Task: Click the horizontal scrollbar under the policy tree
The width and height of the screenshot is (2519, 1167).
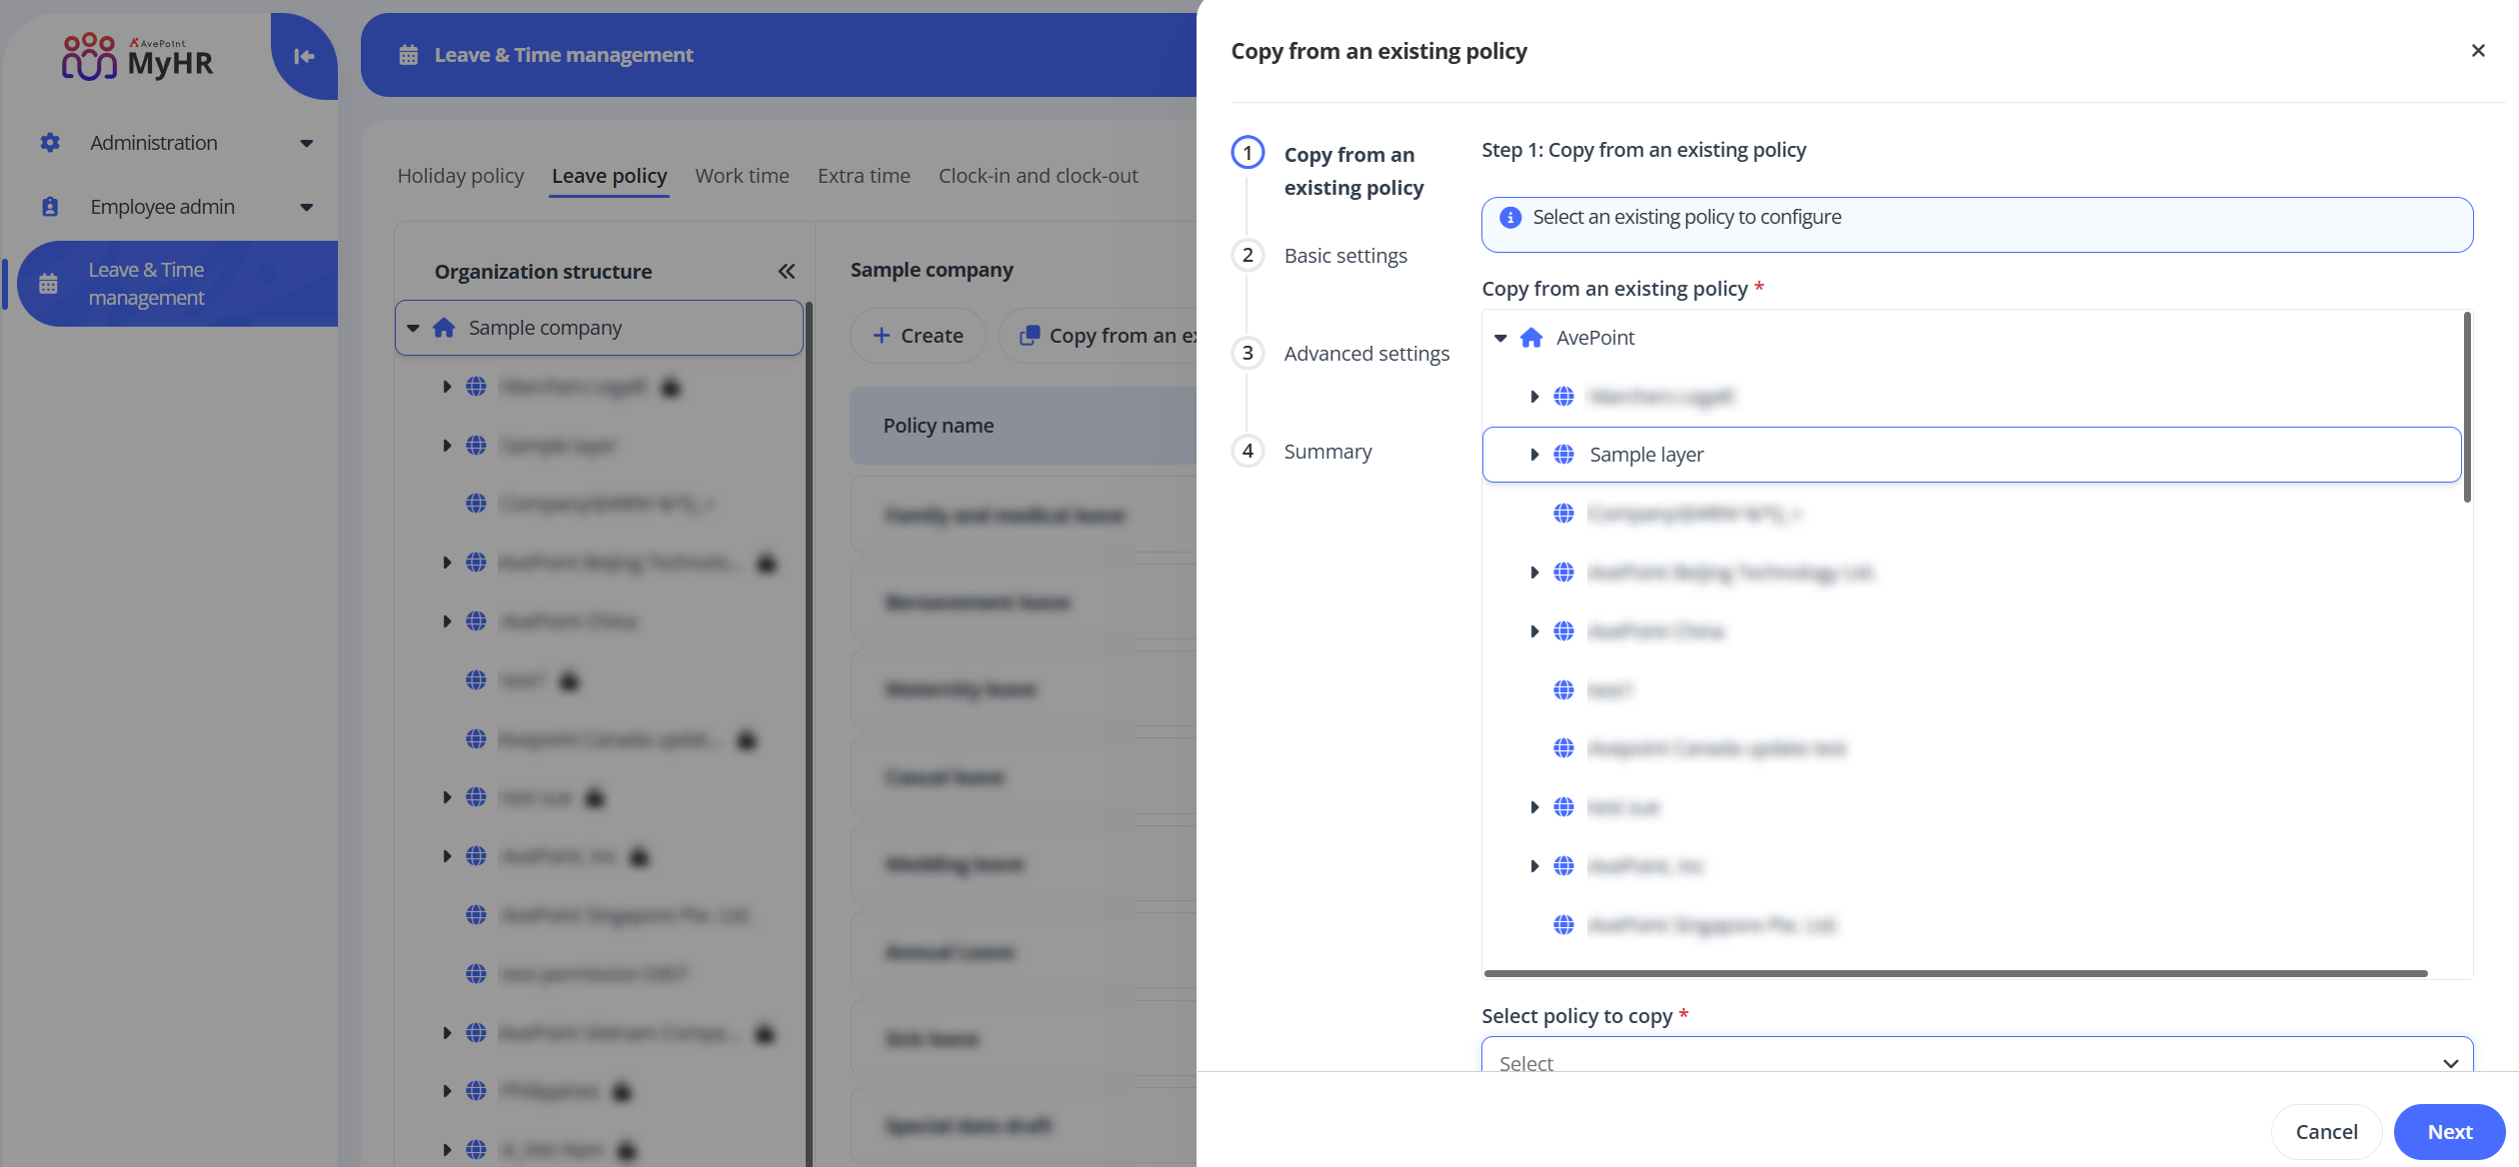Action: point(1955,973)
